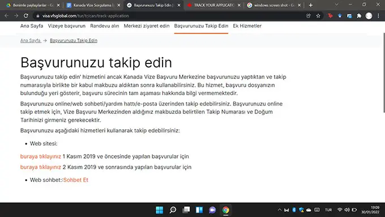Image resolution: width=385 pixels, height=217 pixels.
Task: Click the Ana Sayfa breadcrumb link
Action: [x=31, y=41]
